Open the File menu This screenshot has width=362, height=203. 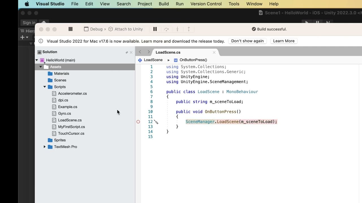click(x=75, y=4)
